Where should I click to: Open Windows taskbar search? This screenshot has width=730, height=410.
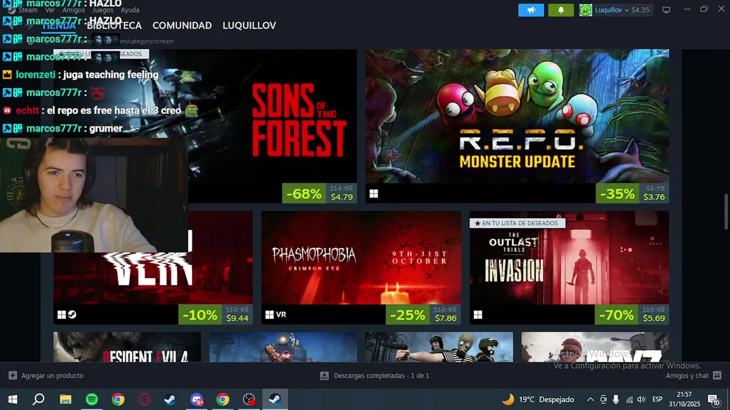tap(38, 399)
